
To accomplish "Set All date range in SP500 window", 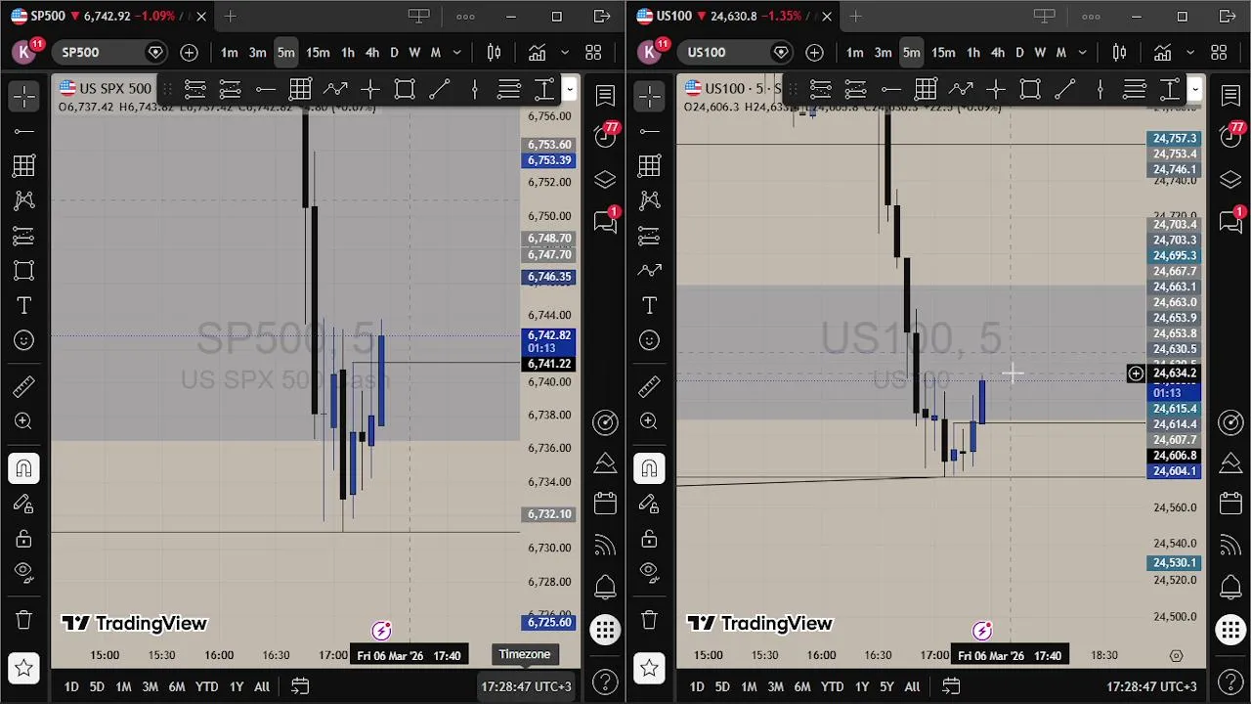I will click(x=262, y=686).
